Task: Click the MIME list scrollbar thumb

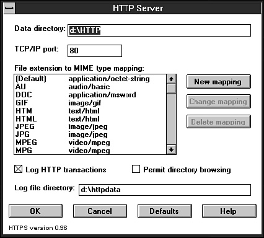Action: tap(171, 89)
